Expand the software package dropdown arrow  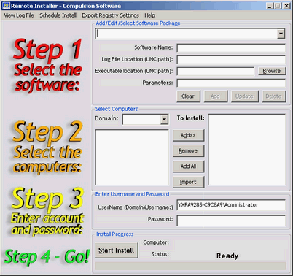point(281,34)
